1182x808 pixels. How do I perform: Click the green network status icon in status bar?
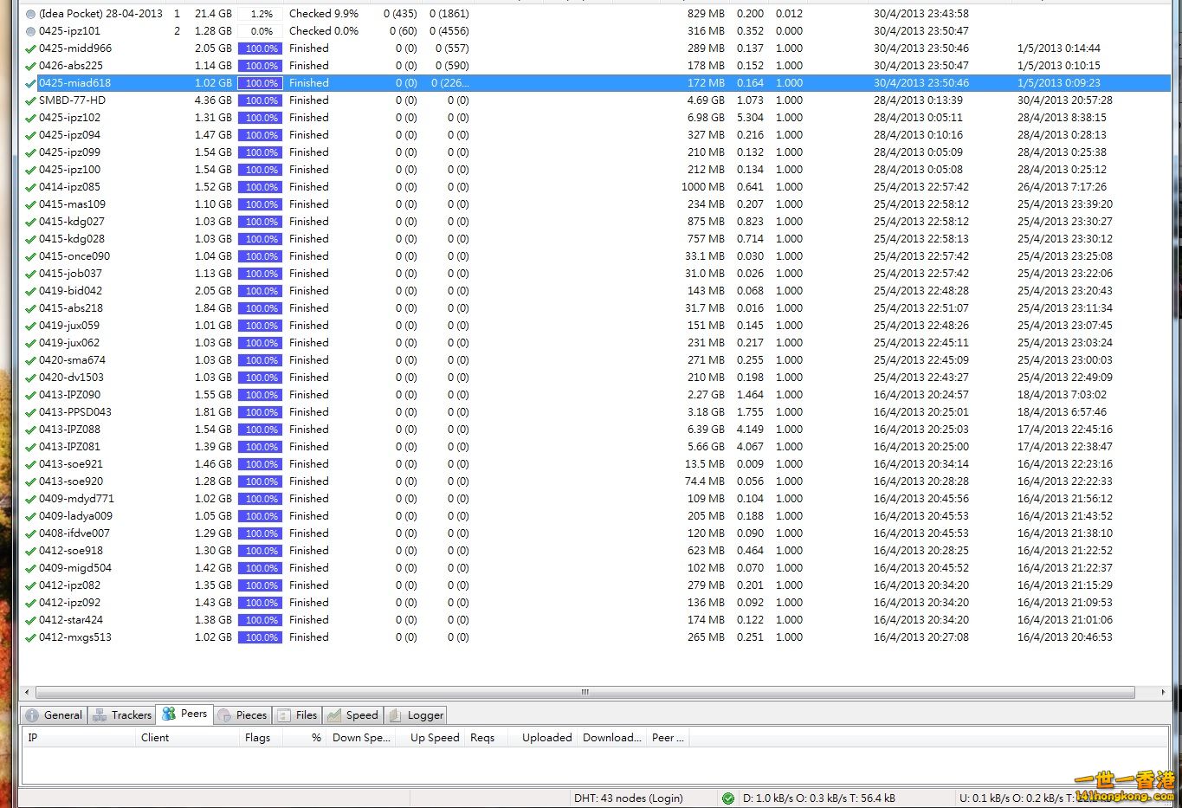pos(728,798)
